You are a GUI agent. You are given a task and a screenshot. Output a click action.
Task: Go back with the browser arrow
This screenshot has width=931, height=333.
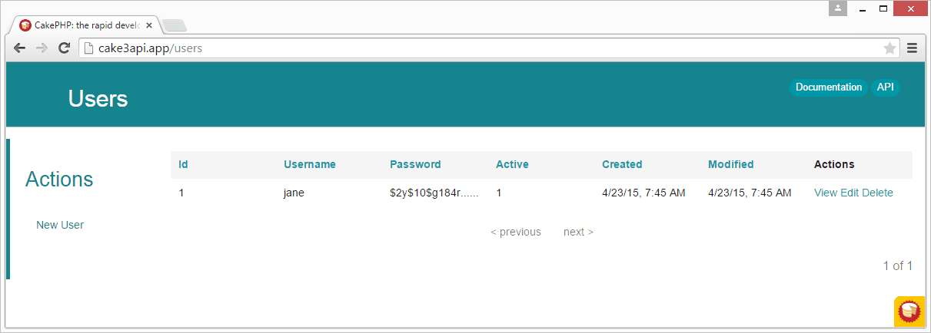(20, 48)
